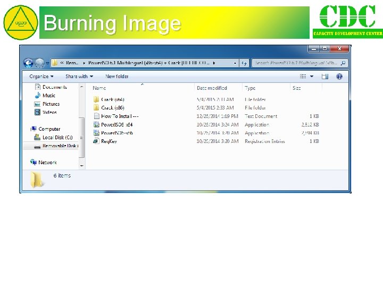This screenshot has height=287, width=383.
Task: Sort files by the Name column
Action: (x=143, y=88)
